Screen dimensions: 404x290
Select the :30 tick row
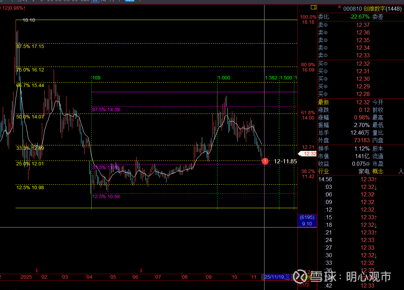(x=361, y=255)
